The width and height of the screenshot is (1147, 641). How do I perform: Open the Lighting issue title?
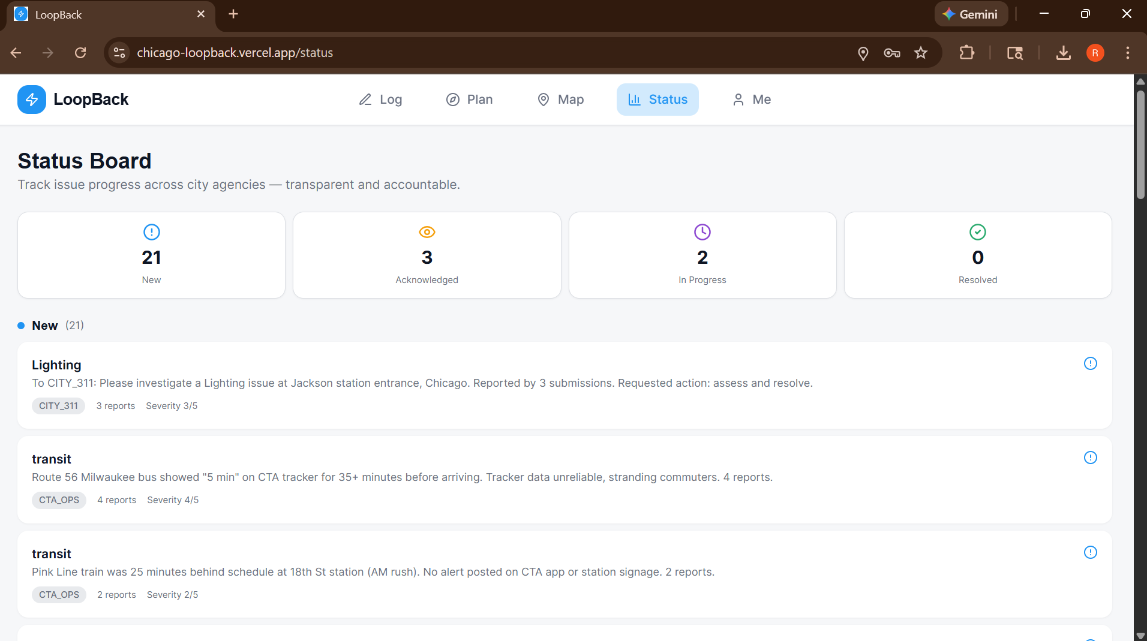(56, 365)
